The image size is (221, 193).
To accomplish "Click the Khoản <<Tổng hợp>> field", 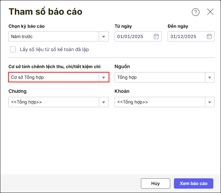I will [160, 102].
